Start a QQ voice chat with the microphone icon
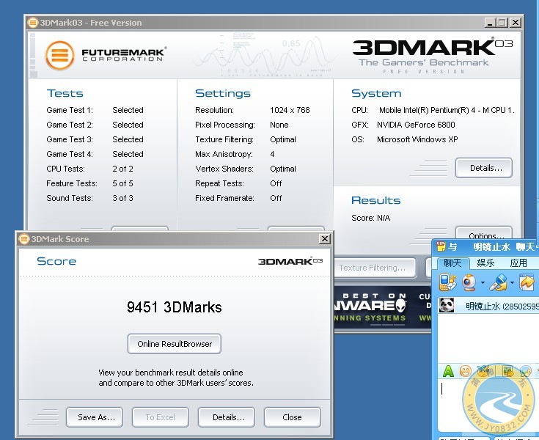 (499, 282)
